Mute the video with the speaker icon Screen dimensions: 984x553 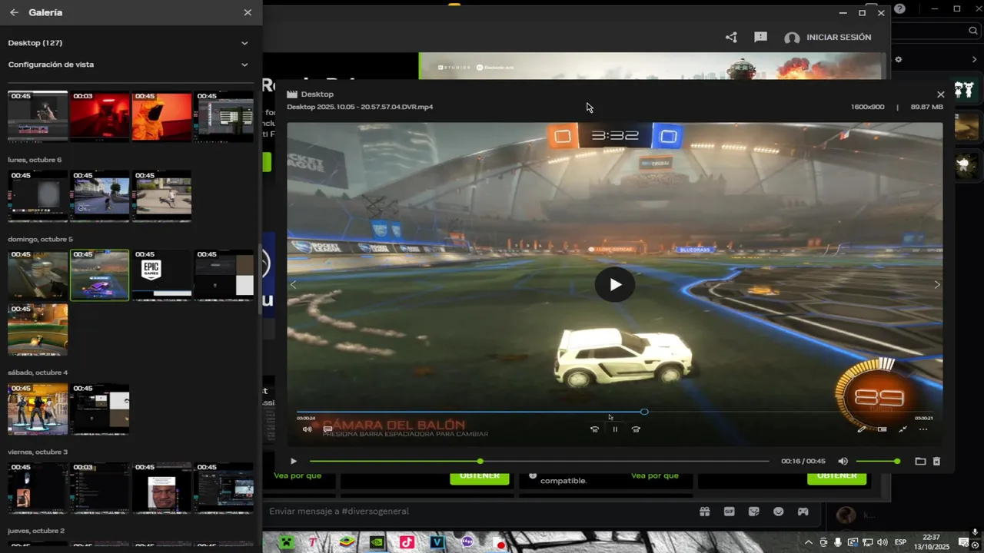click(x=843, y=462)
